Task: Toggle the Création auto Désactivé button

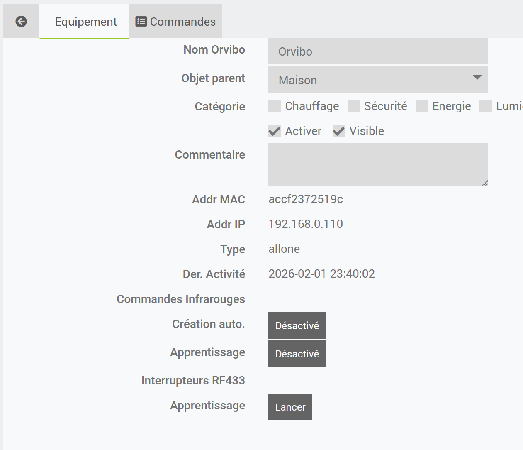Action: click(297, 325)
